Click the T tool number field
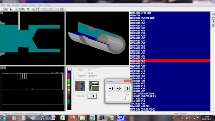Image resolution: width=215 pixels, height=121 pixels. click(x=93, y=70)
